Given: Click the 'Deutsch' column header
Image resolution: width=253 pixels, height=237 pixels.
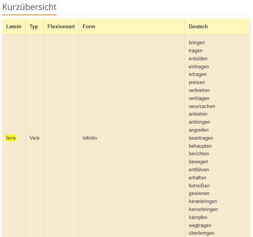Looking at the screenshot, I should point(198,27).
